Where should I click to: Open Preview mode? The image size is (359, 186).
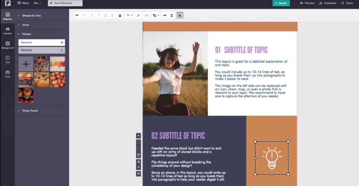tap(307, 3)
